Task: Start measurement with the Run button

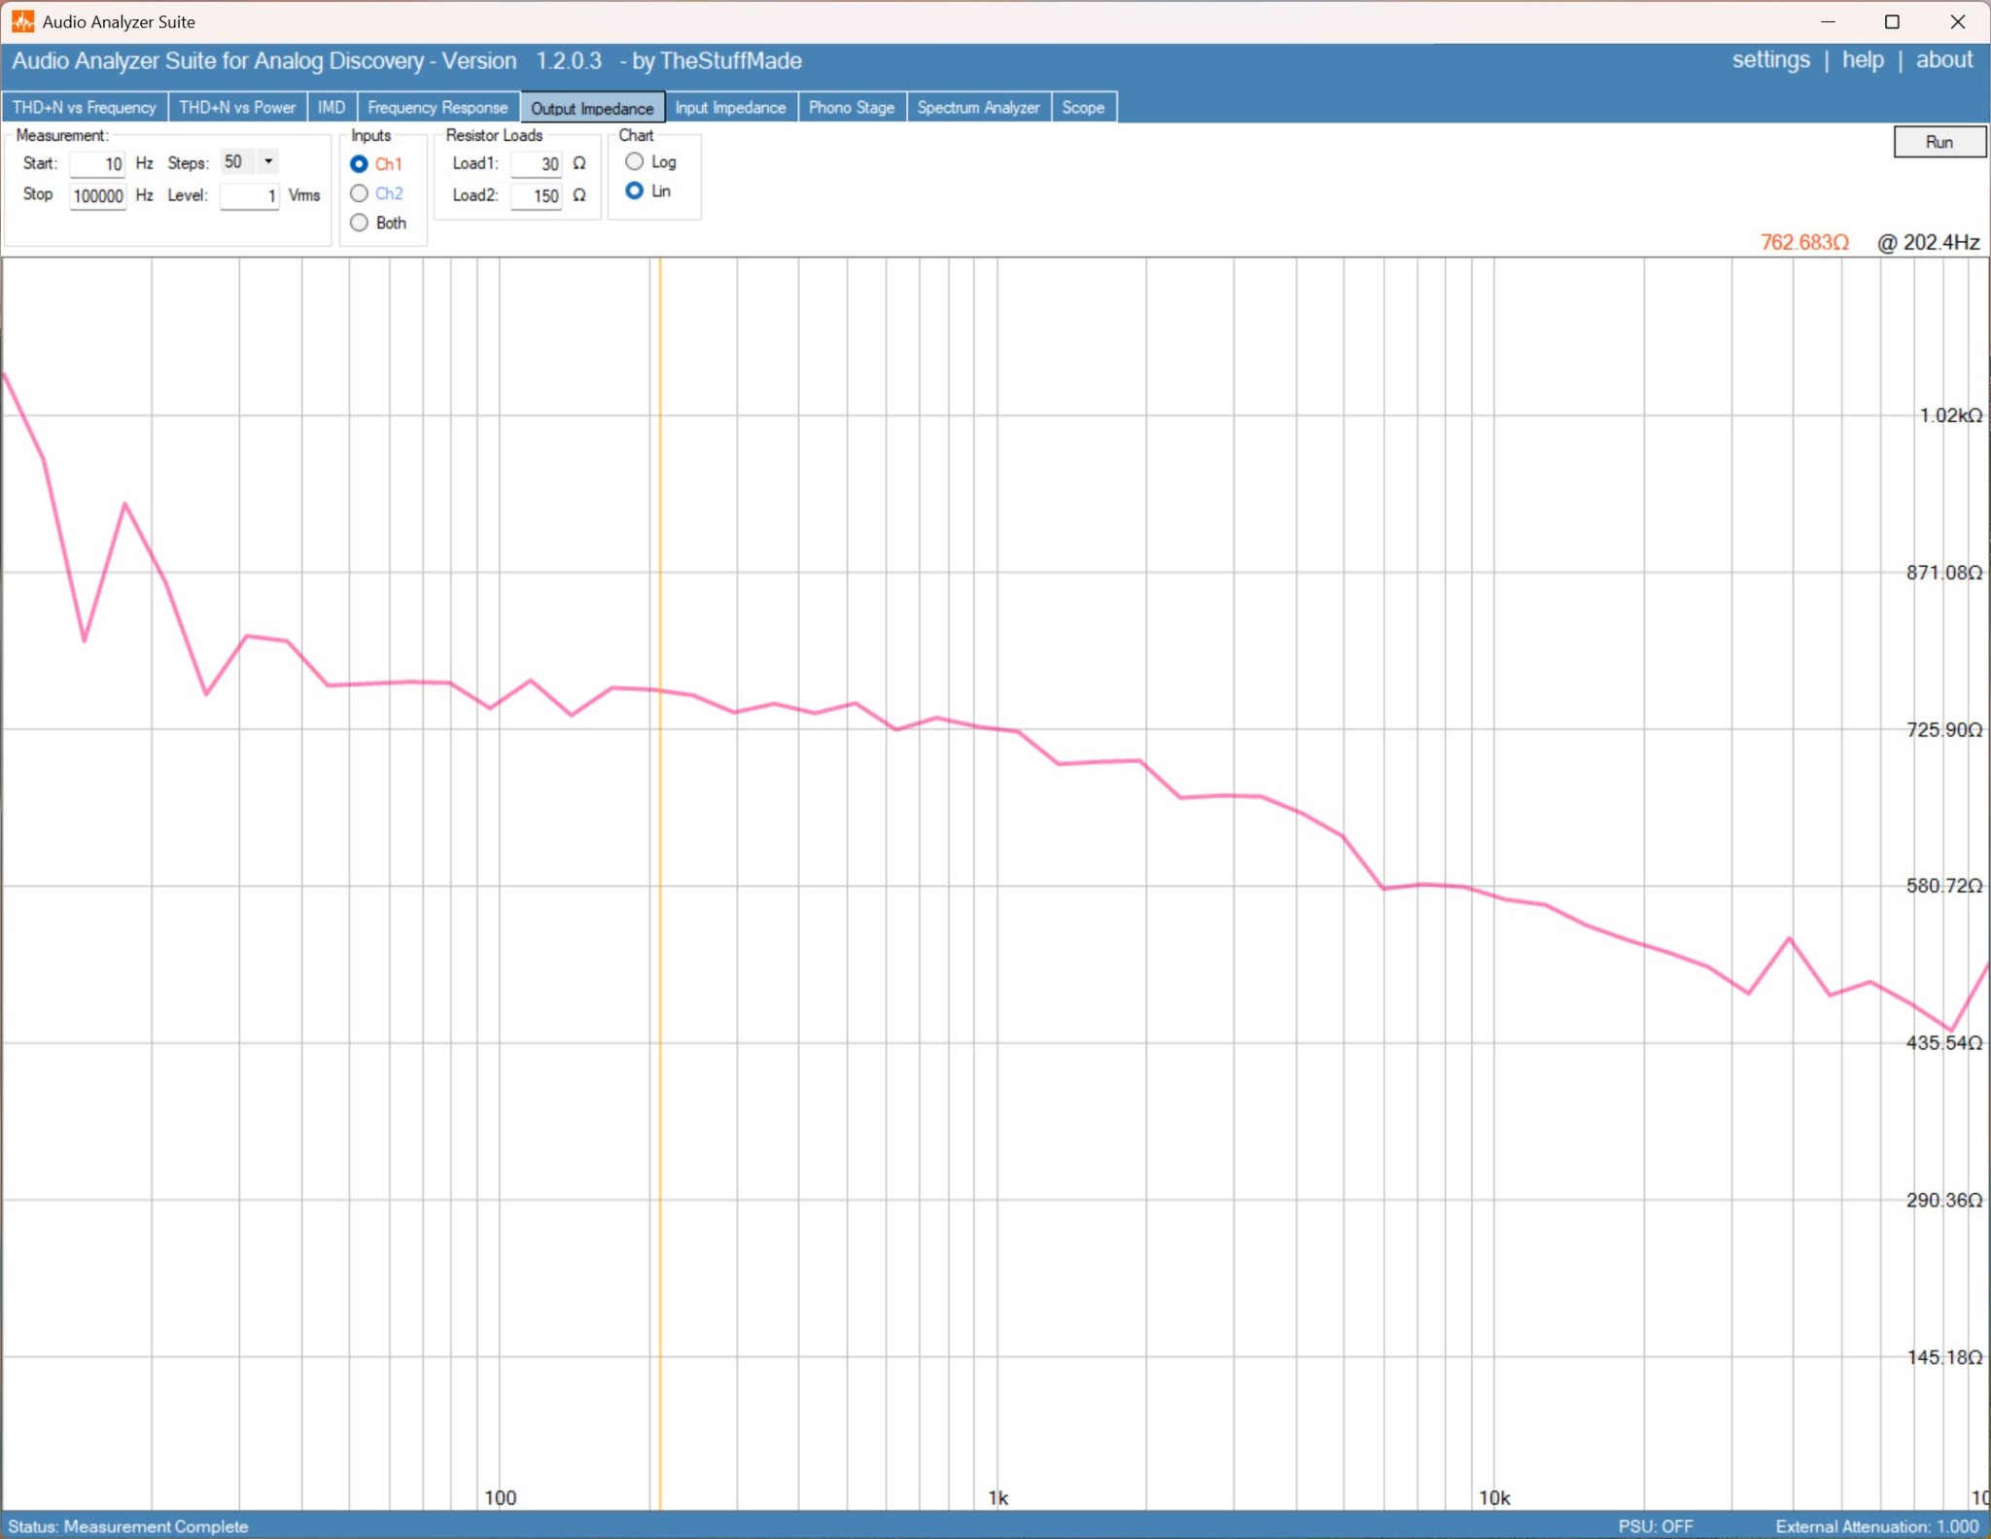Action: coord(1939,142)
